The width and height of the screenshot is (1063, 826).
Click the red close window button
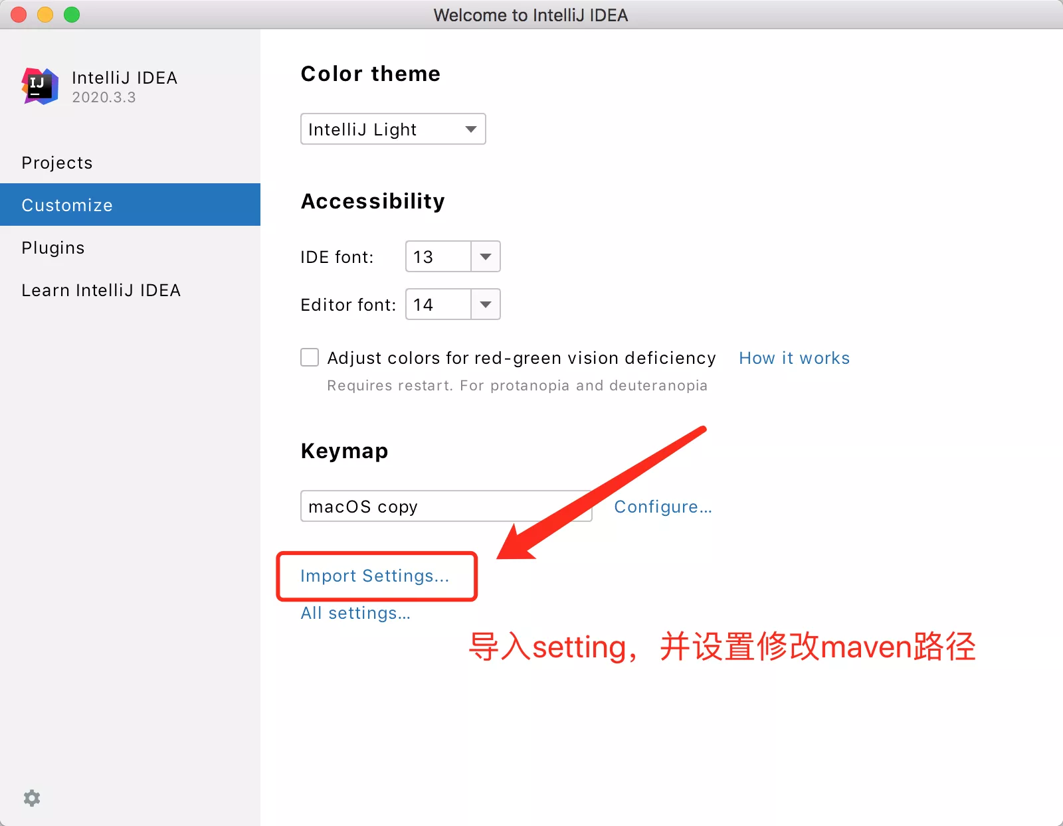(x=19, y=15)
